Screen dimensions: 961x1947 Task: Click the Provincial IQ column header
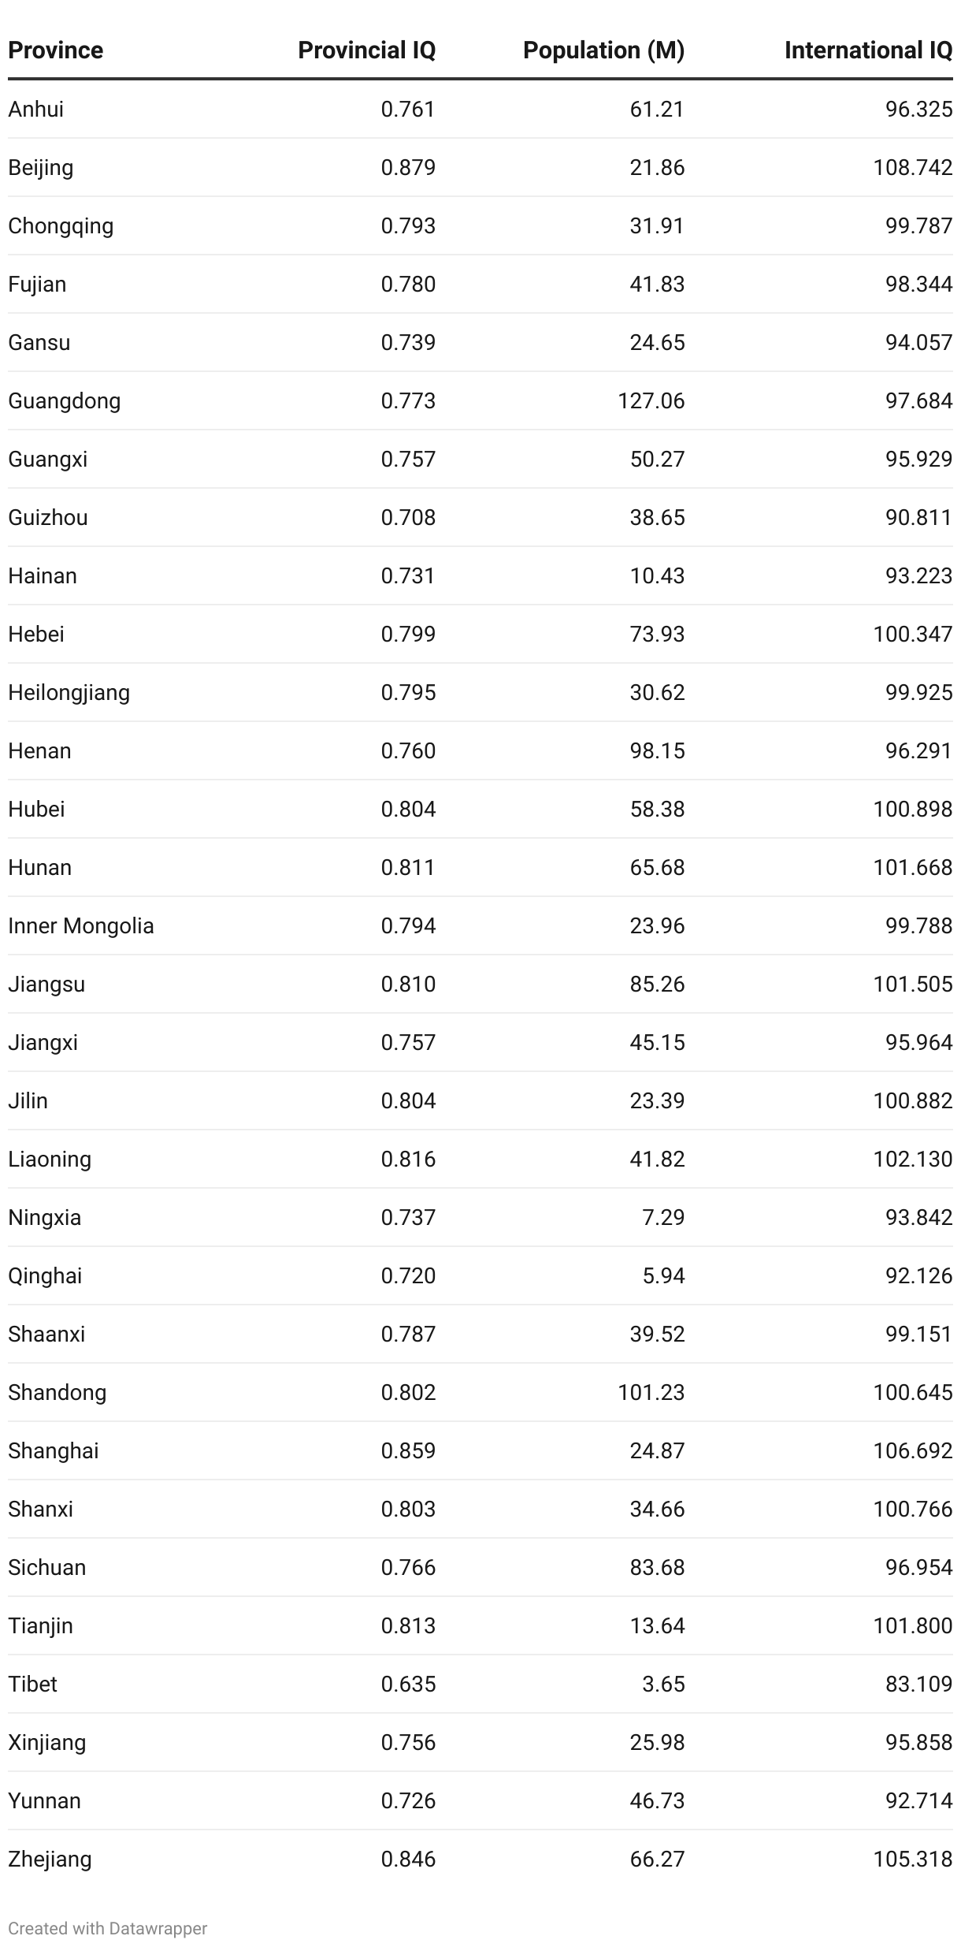(366, 50)
